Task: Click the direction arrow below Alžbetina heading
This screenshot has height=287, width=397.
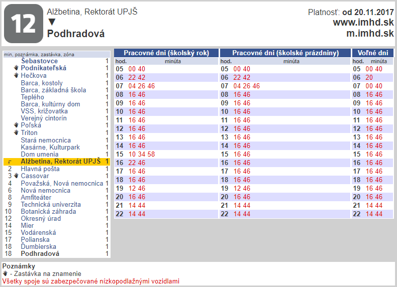Action: [52, 22]
